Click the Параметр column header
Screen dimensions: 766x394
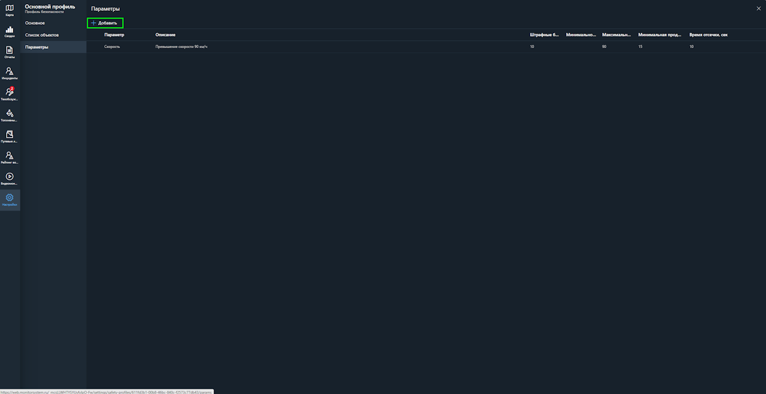pyautogui.click(x=114, y=35)
